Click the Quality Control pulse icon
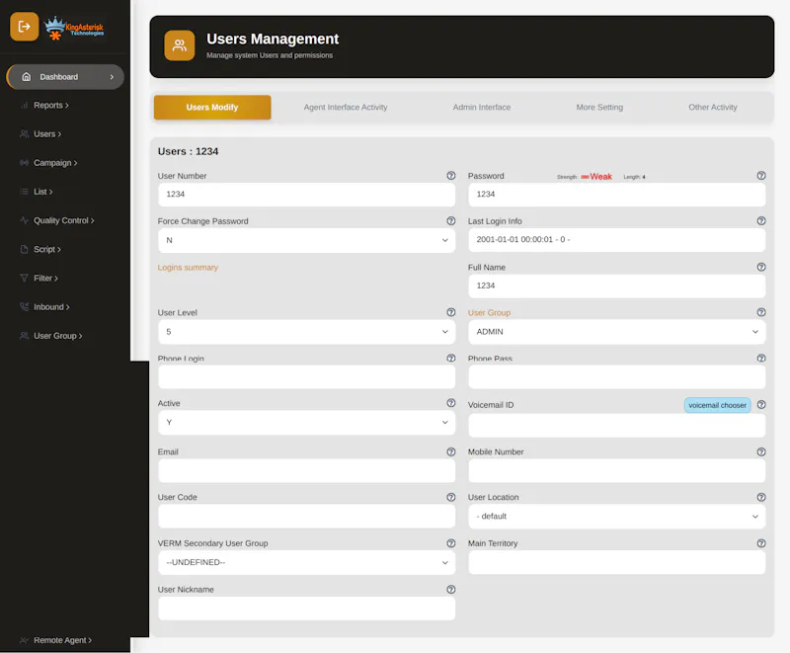The image size is (790, 653). click(x=24, y=220)
